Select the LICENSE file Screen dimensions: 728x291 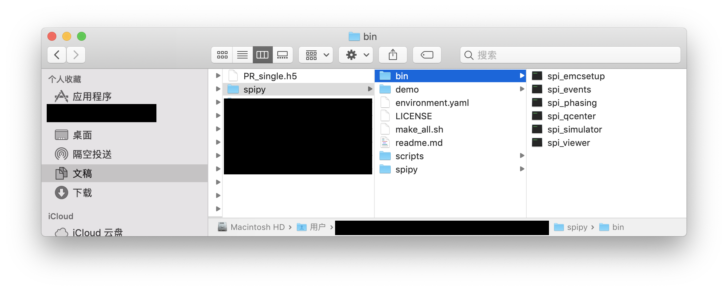(450, 116)
